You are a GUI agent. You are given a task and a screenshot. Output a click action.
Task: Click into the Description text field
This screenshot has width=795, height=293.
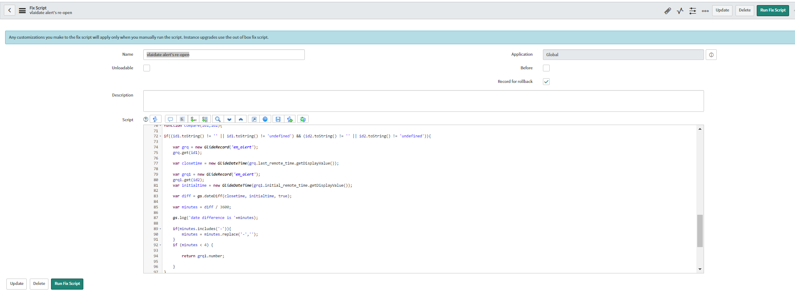[423, 101]
